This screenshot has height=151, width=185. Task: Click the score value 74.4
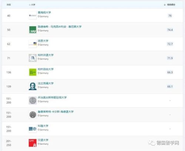[170, 30]
